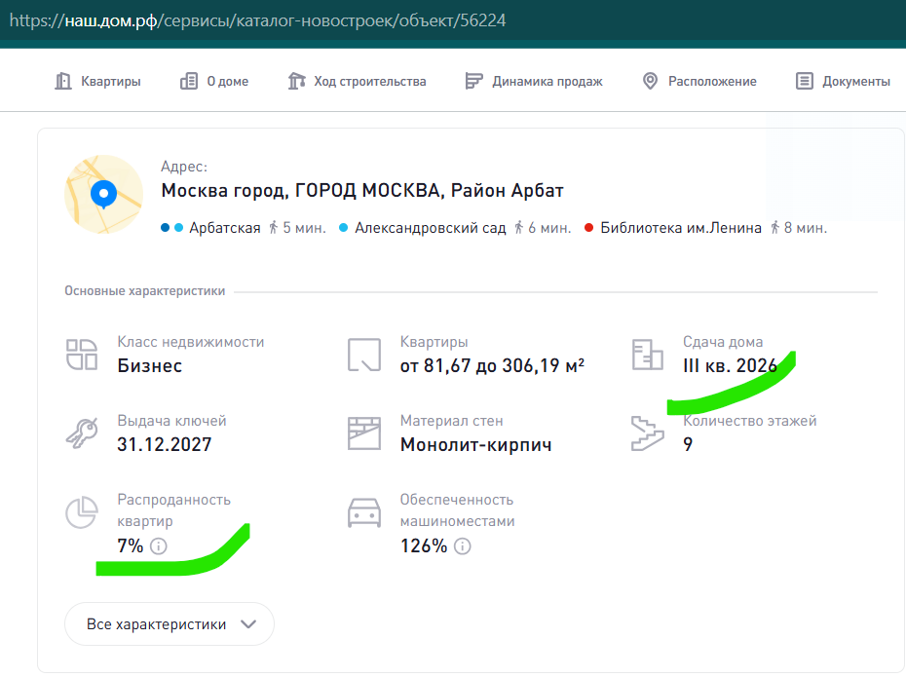
Task: Click the Александровский сад metro station
Action: (430, 228)
